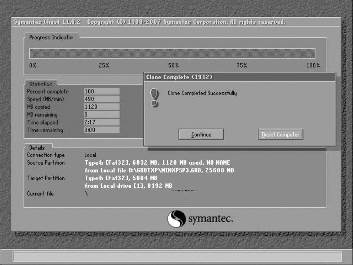Click the Source Partition Fat32 details line

pos(157,163)
